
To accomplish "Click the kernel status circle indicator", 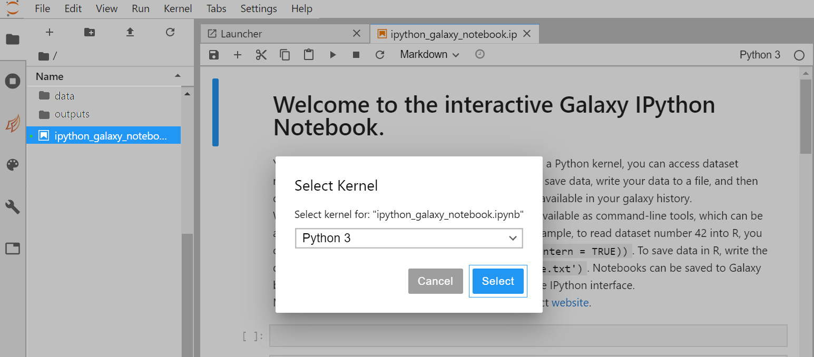I will [799, 55].
